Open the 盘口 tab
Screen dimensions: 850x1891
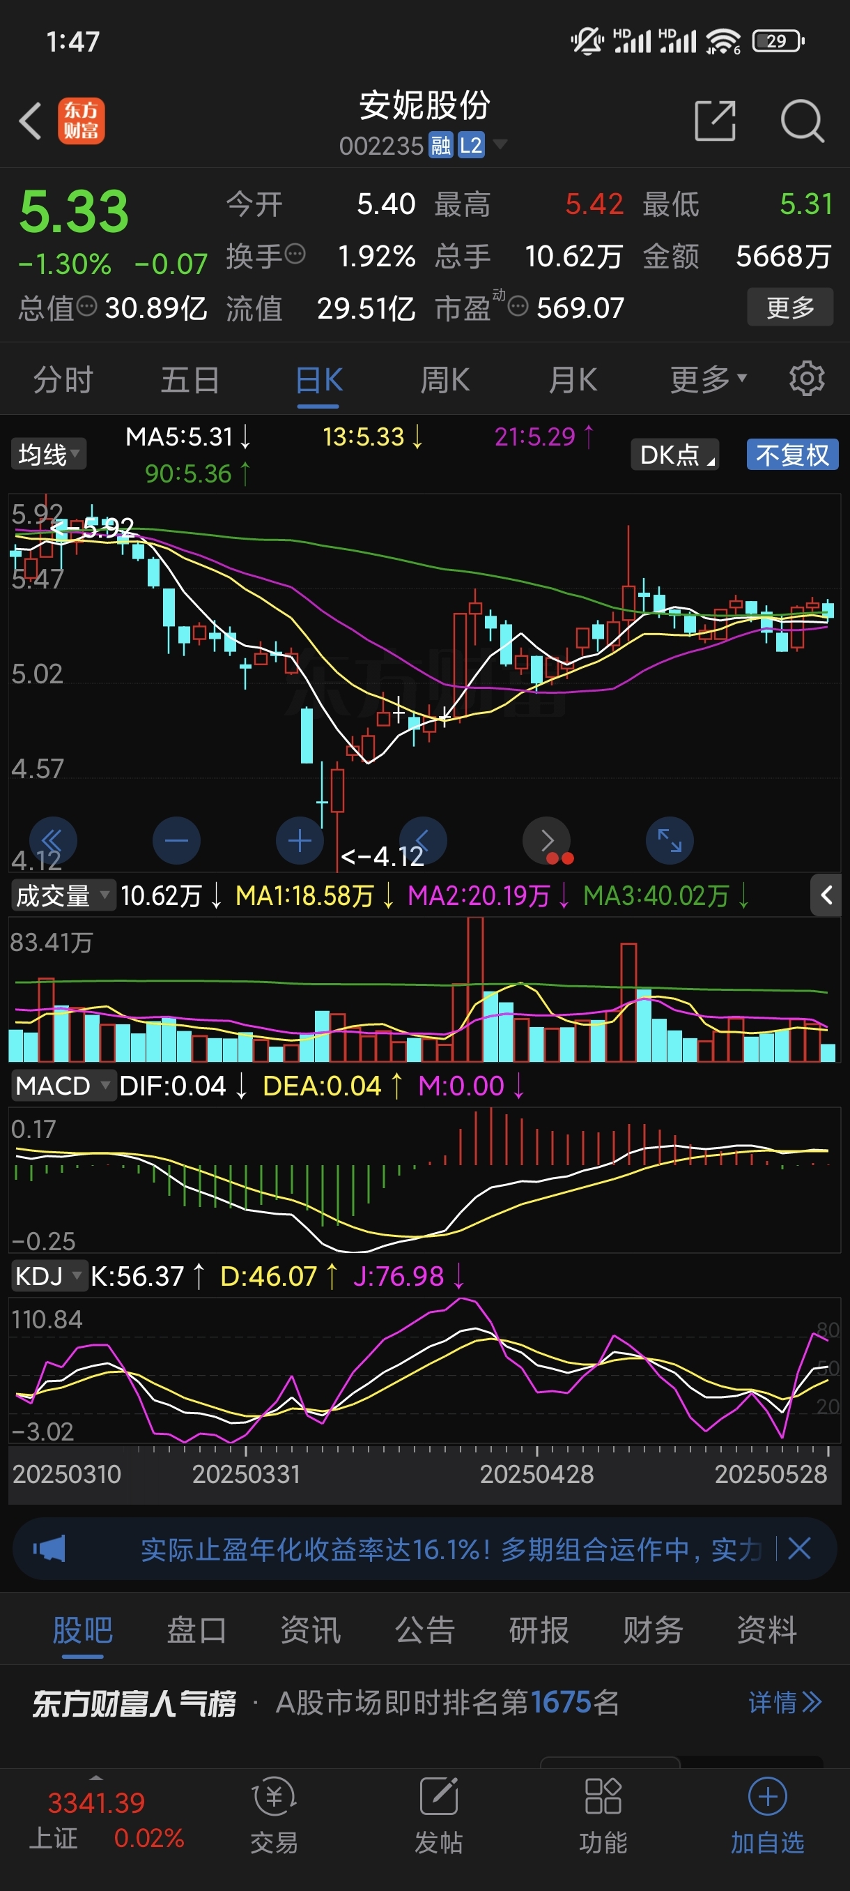196,1629
